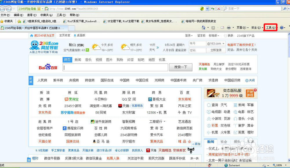Expand the 登录 dropdown at the page top
290x168 pixels.
point(189,36)
